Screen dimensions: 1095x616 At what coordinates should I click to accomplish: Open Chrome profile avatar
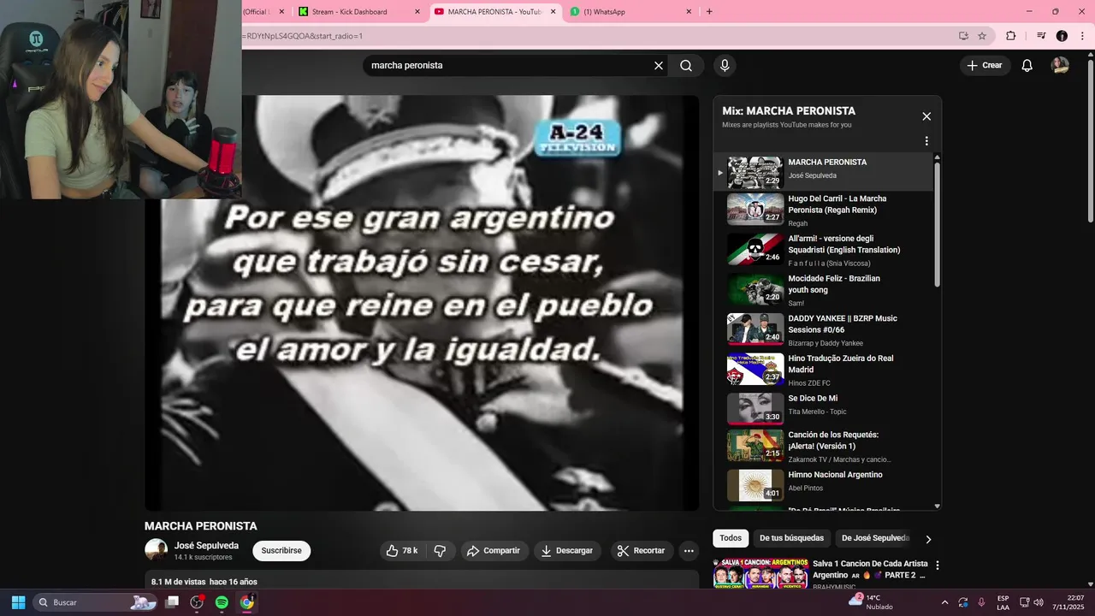coord(1062,36)
